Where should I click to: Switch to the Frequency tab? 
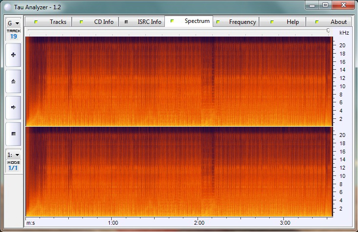click(236, 22)
